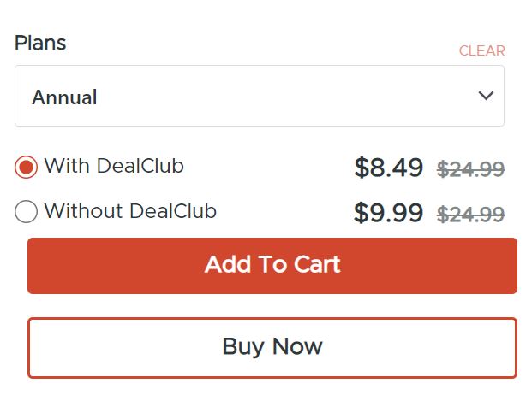532x395 pixels.
Task: Click the Without DealClub label text
Action: point(130,210)
